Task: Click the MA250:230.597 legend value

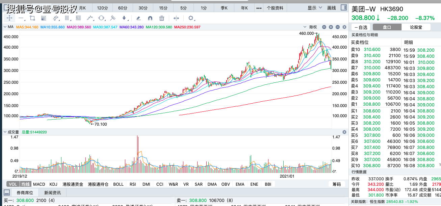Action: tap(187, 27)
